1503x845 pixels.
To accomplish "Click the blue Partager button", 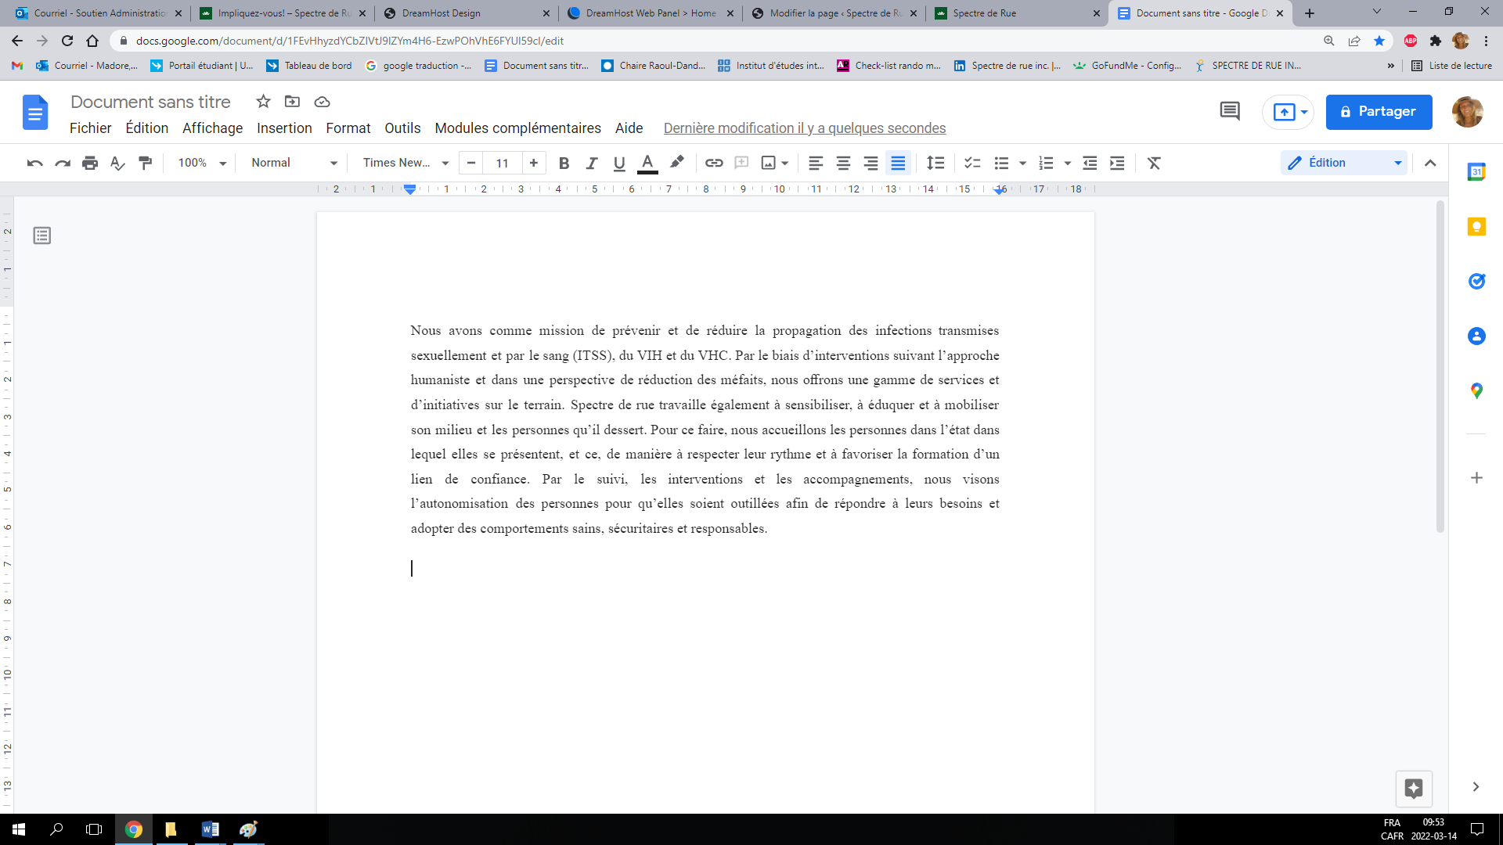I will pos(1379,112).
